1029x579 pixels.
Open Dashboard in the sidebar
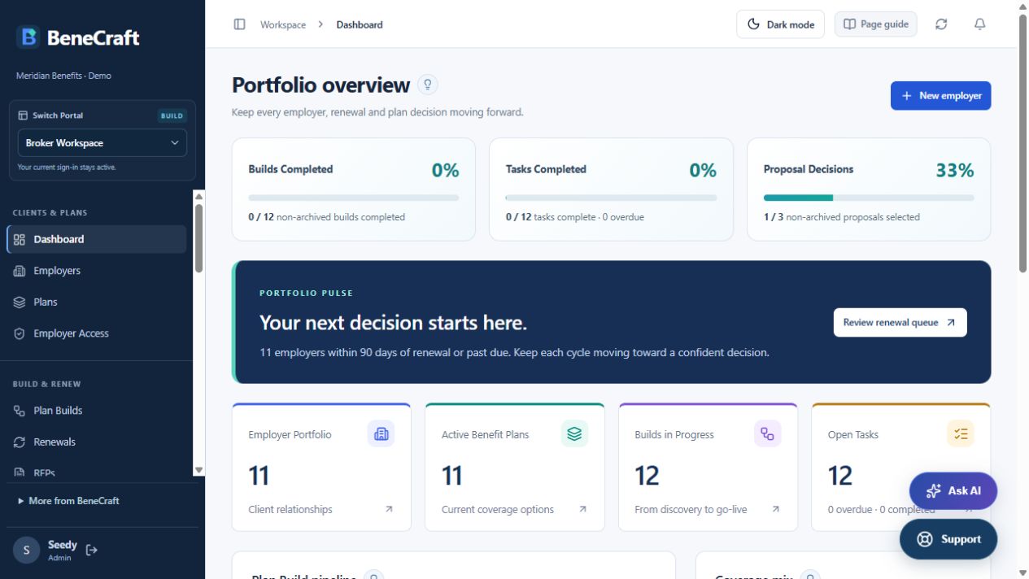click(96, 239)
